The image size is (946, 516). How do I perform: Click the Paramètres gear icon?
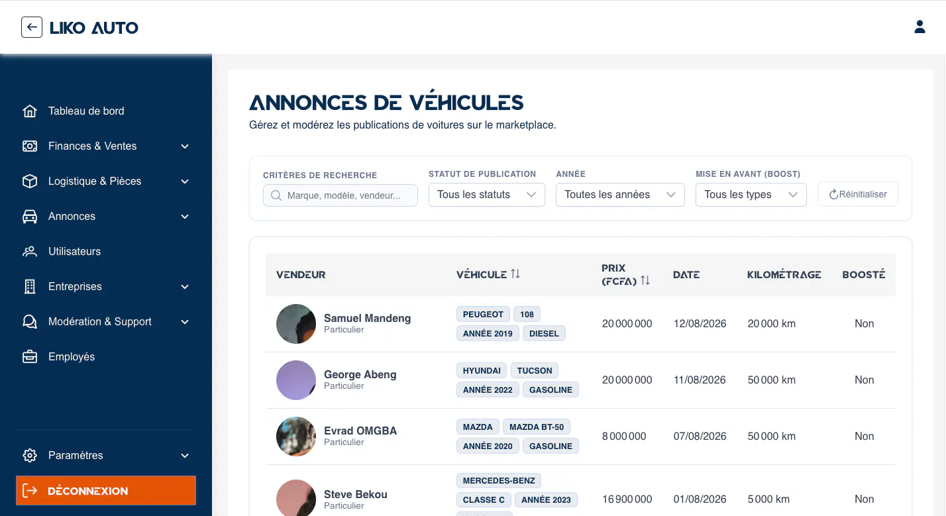tap(30, 456)
